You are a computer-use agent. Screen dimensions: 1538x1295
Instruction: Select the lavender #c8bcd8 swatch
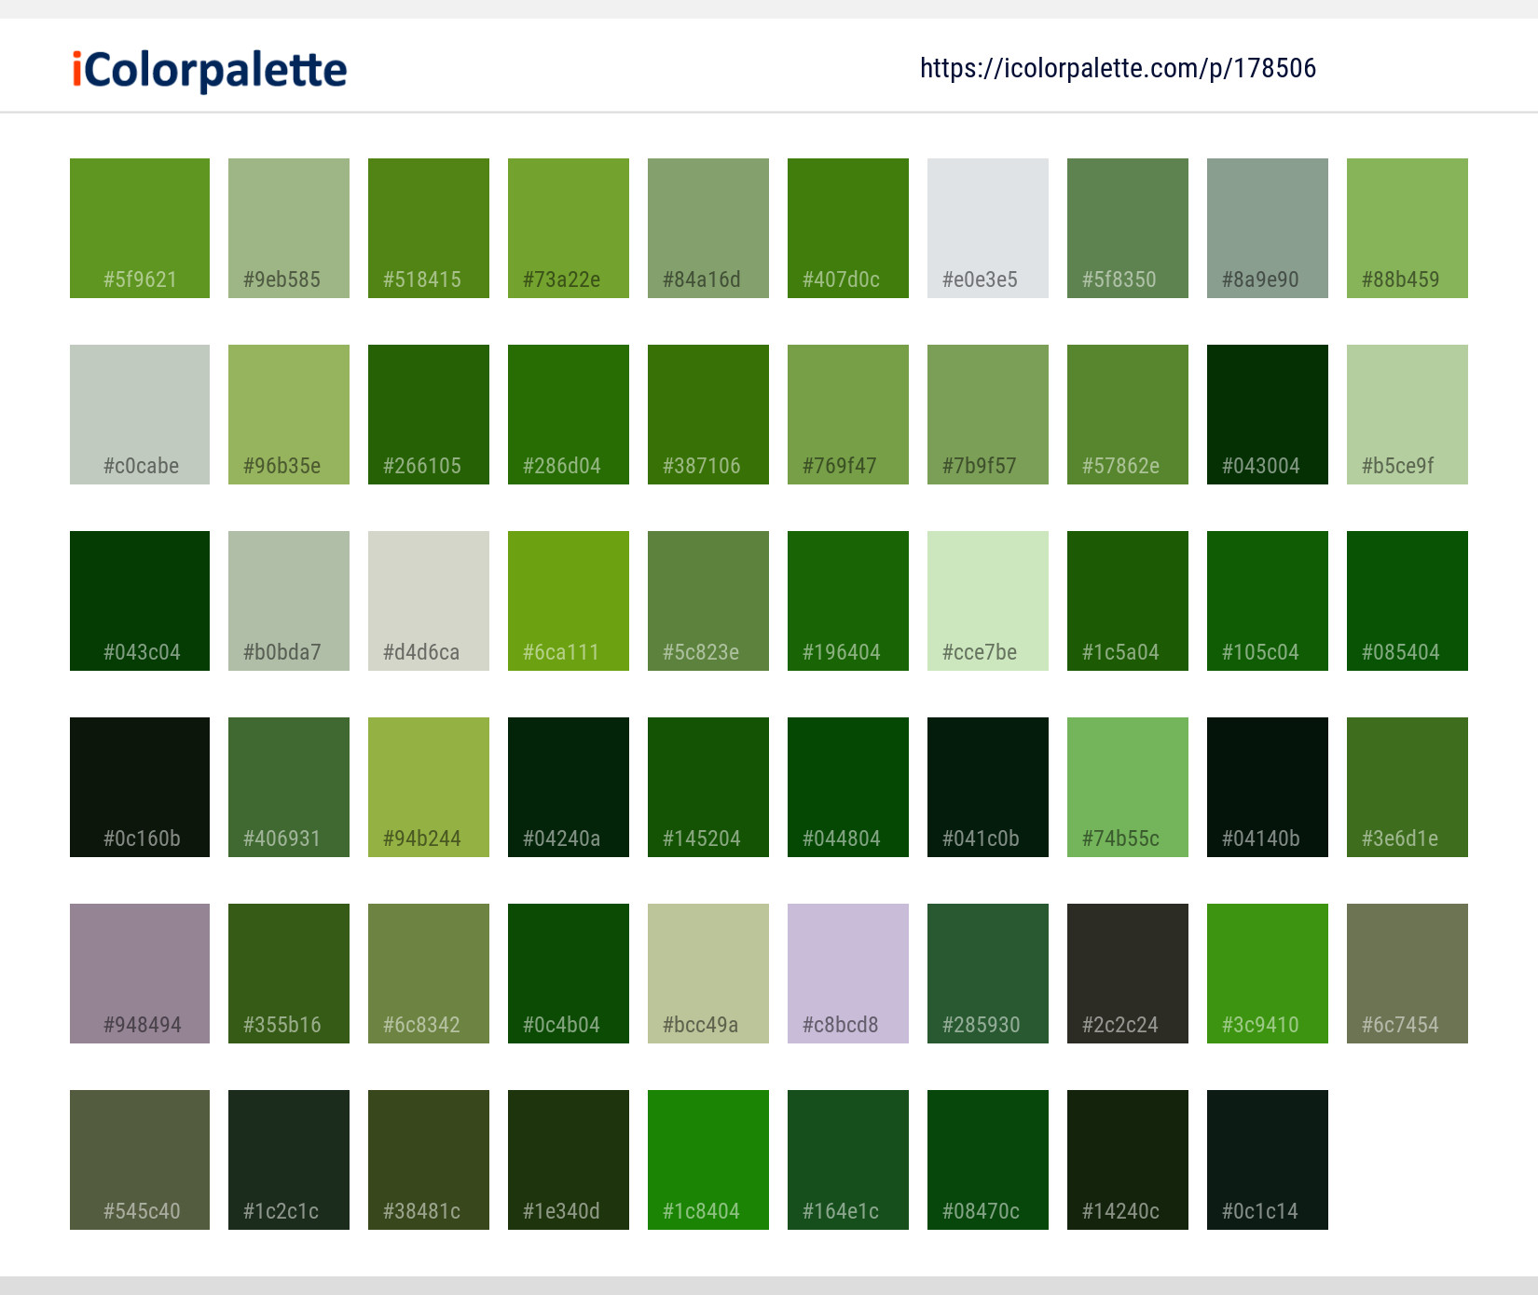[x=848, y=974]
